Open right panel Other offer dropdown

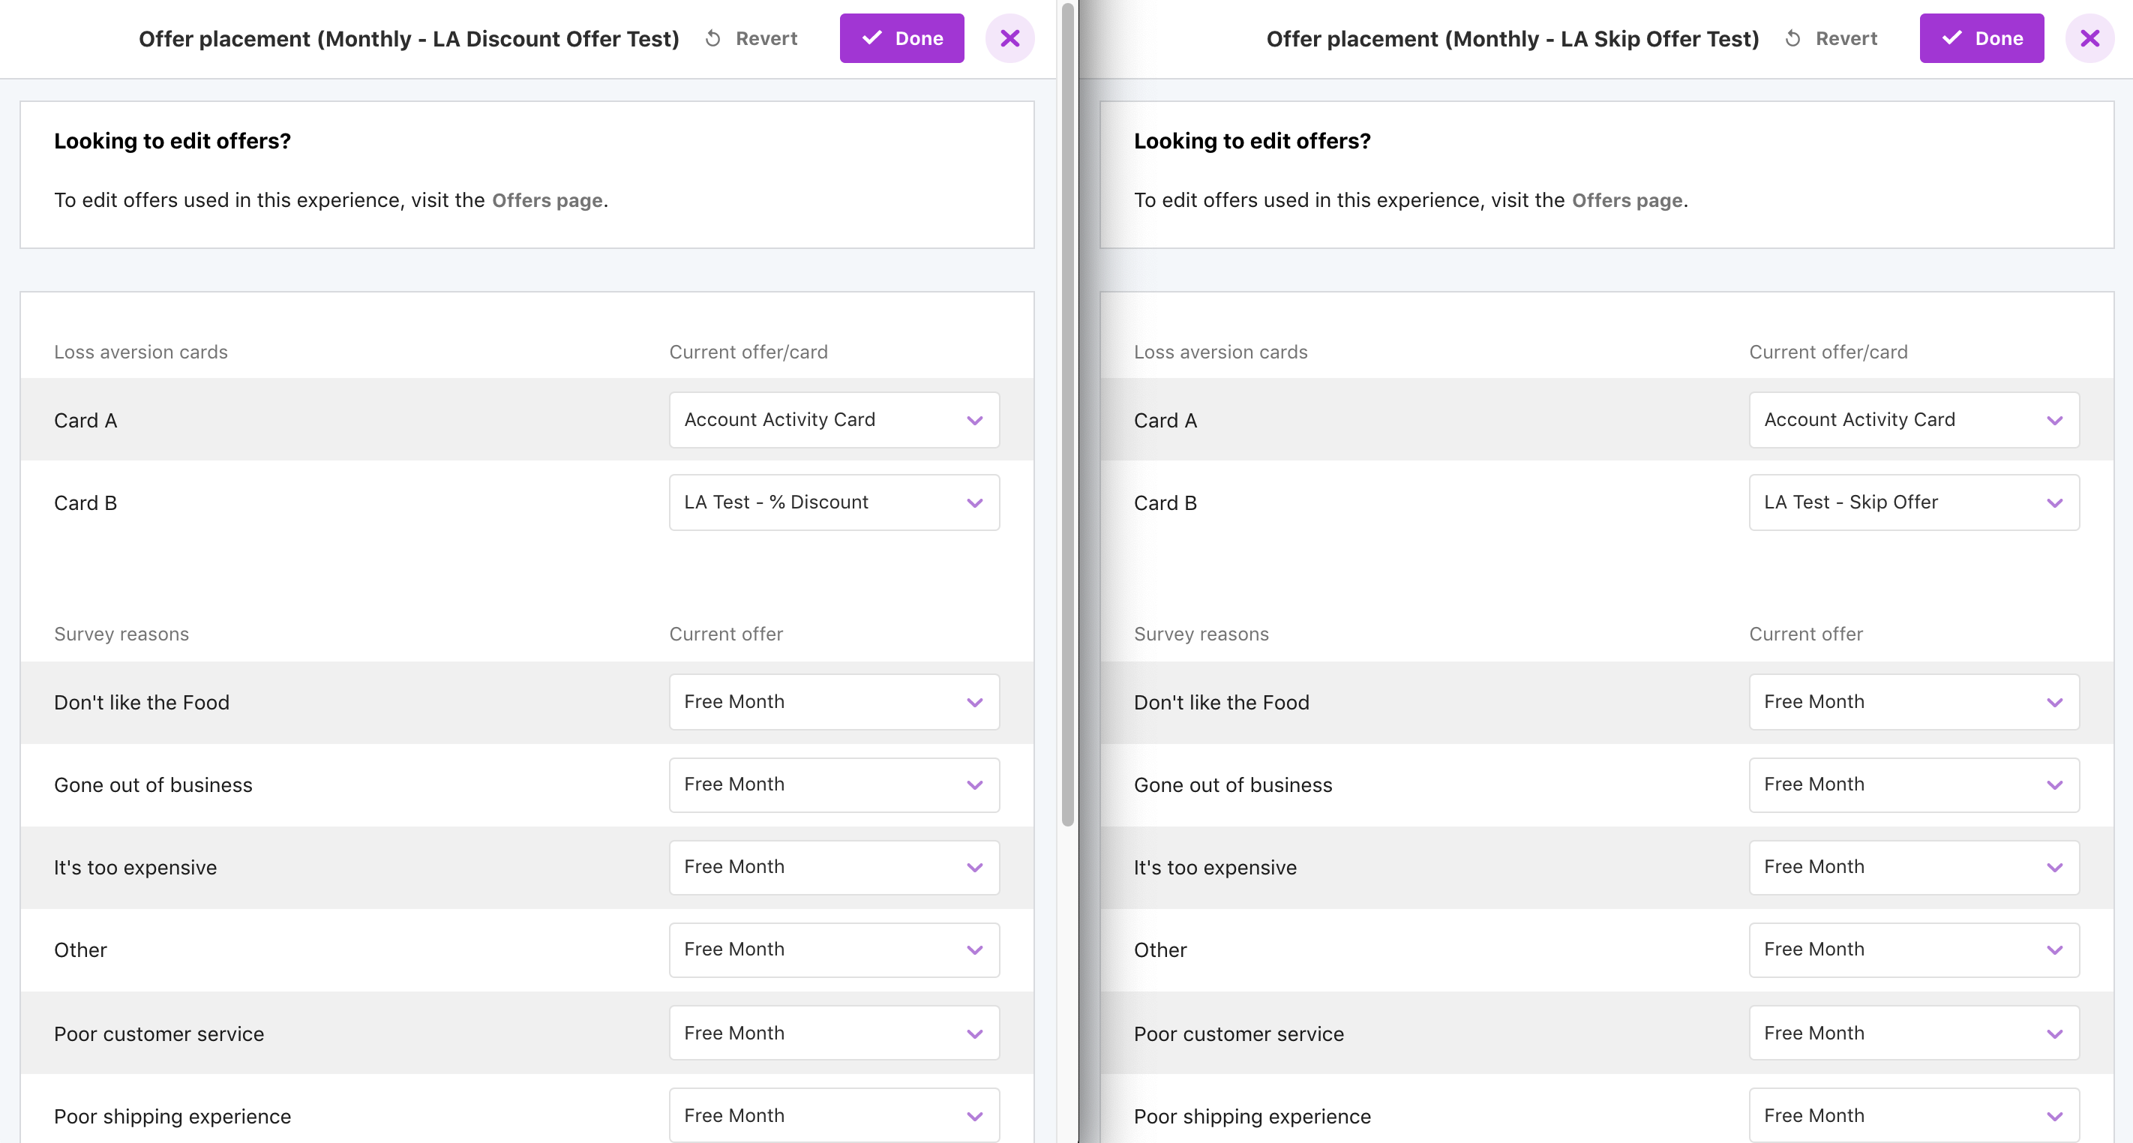(1913, 950)
